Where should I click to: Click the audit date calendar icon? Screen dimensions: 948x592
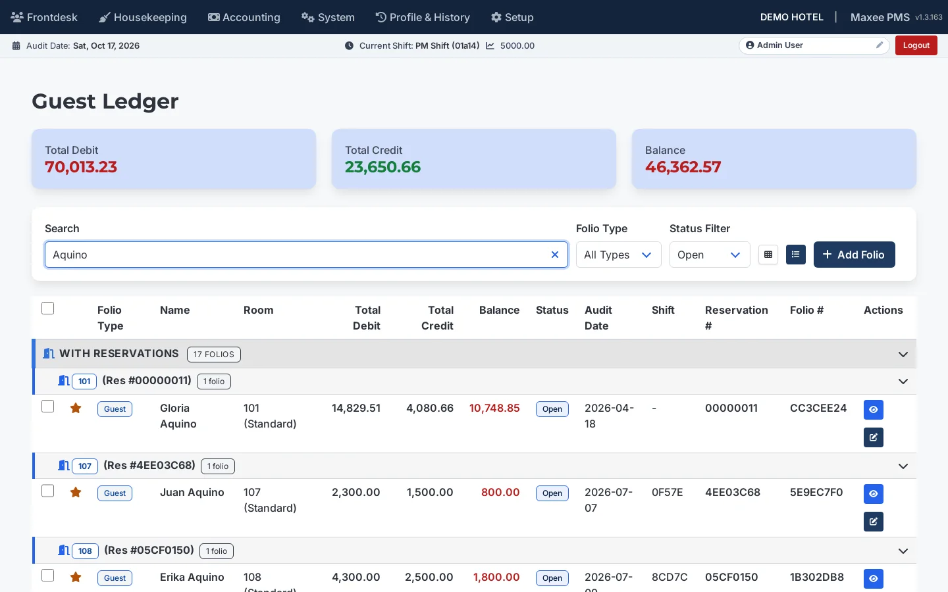16,46
